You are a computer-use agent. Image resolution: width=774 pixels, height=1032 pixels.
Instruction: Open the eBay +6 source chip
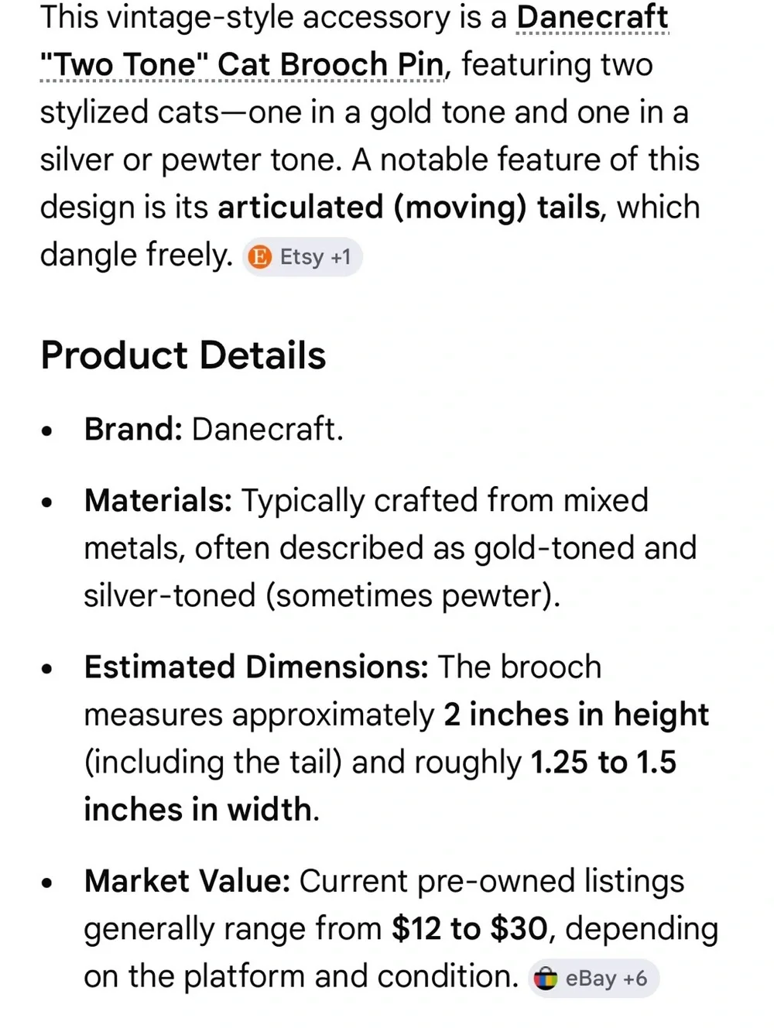(x=593, y=979)
